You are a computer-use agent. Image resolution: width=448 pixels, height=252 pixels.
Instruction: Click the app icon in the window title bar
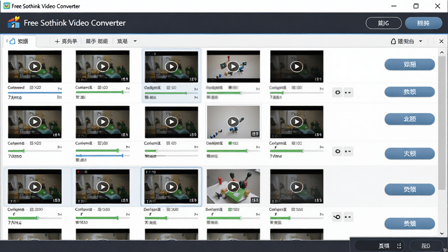coord(7,6)
